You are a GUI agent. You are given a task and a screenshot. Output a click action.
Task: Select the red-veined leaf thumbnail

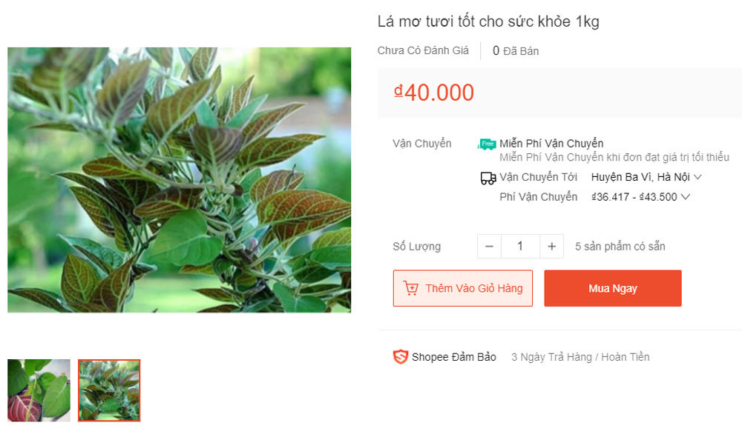tap(39, 390)
